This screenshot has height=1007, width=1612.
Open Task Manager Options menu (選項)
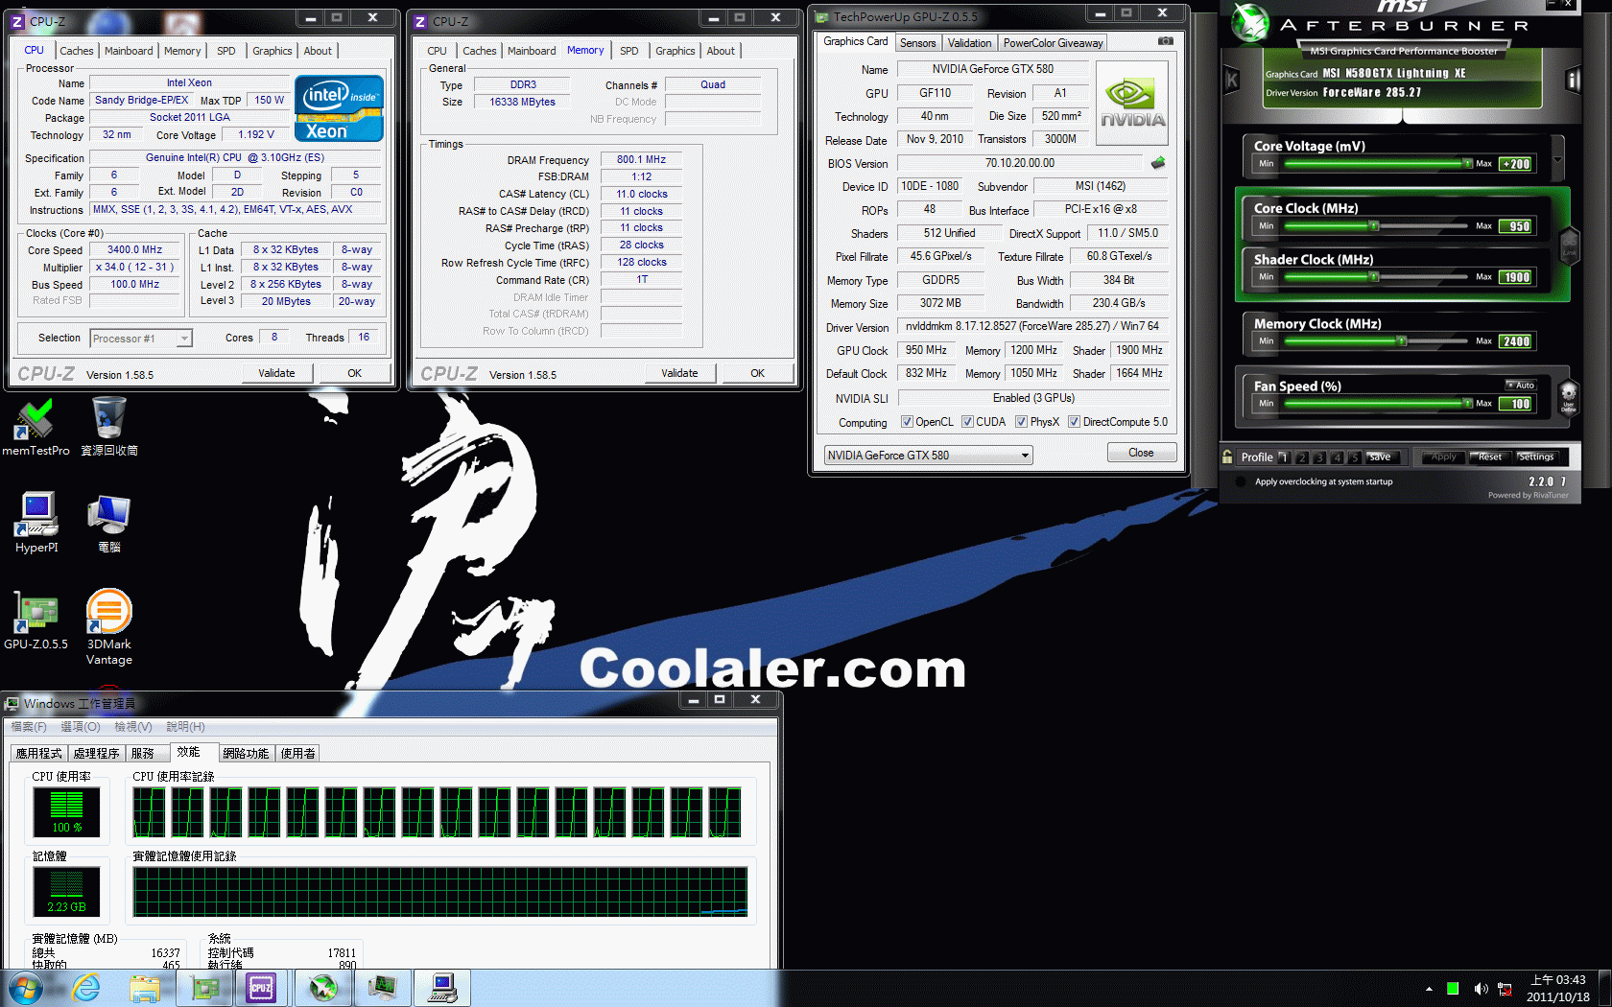[81, 727]
